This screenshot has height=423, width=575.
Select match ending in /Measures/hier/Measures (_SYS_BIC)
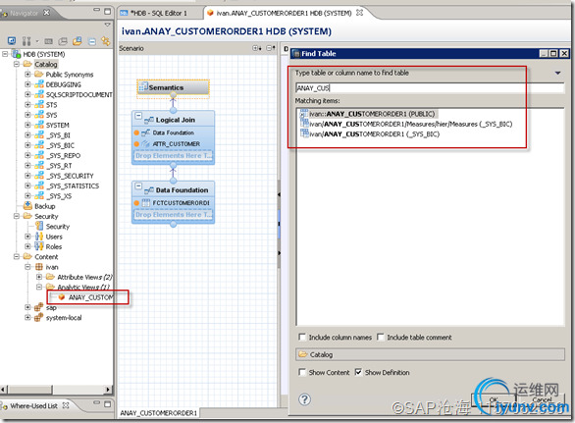coord(411,124)
